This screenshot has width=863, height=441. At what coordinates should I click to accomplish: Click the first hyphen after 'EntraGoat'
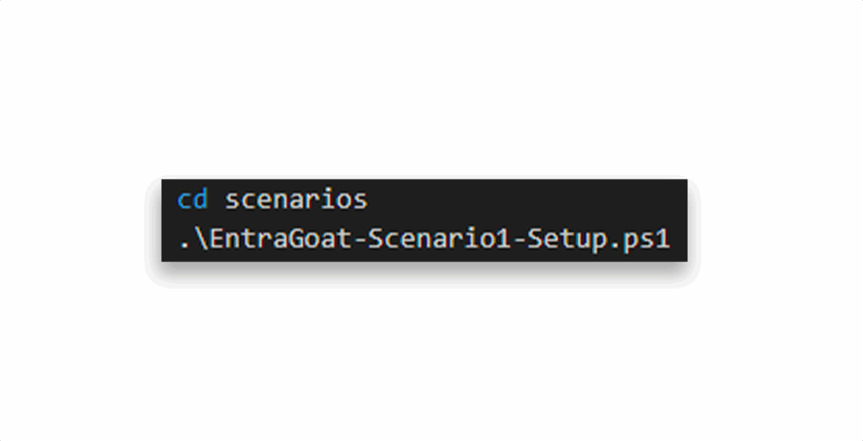[359, 241]
